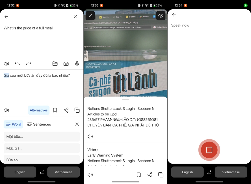Switch to the Sentences tab
251x184 pixels.
click(x=39, y=124)
